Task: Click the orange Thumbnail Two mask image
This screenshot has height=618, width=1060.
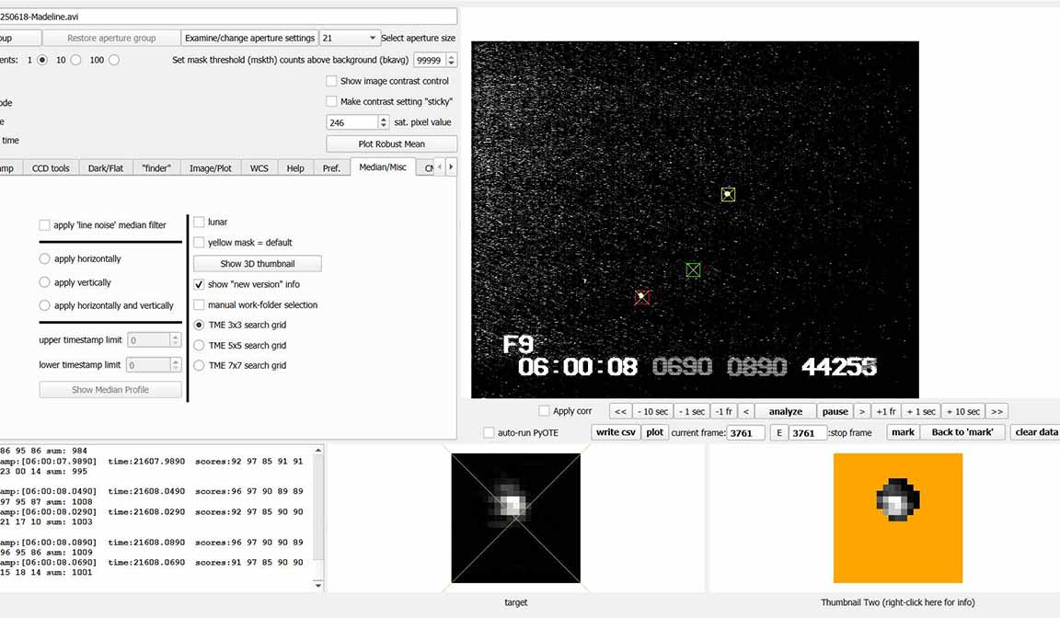Action: [x=897, y=518]
